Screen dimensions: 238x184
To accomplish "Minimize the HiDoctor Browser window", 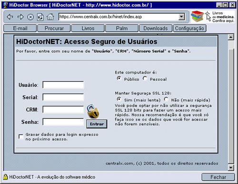I will pyautogui.click(x=219, y=5).
